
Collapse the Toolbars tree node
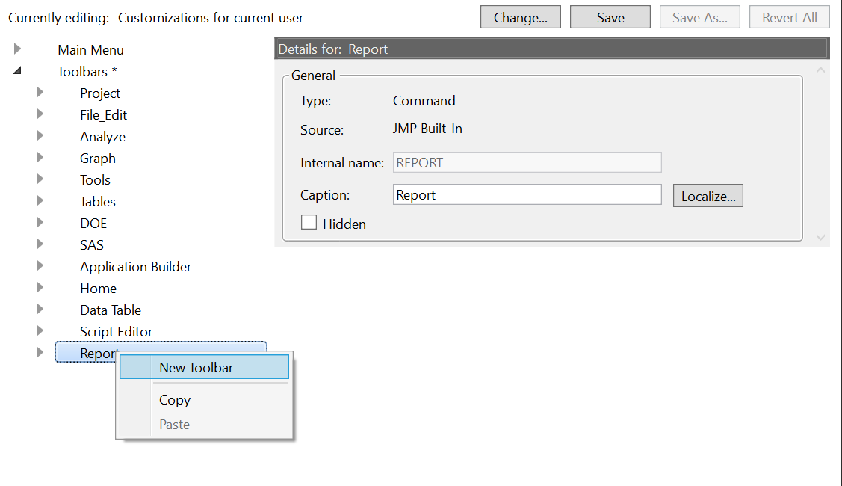coord(18,71)
